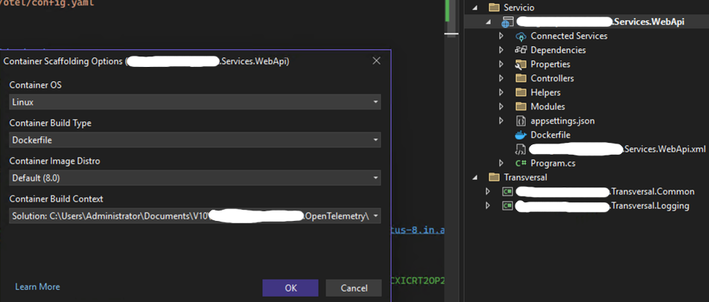
Task: Click the Servicio folder icon
Action: pyautogui.click(x=495, y=7)
